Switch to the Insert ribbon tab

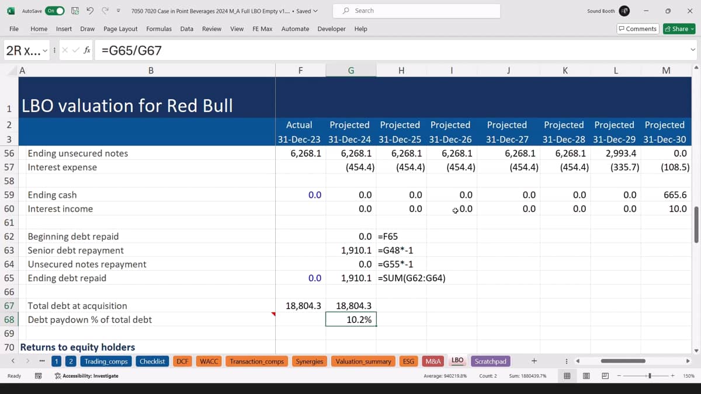click(x=64, y=29)
